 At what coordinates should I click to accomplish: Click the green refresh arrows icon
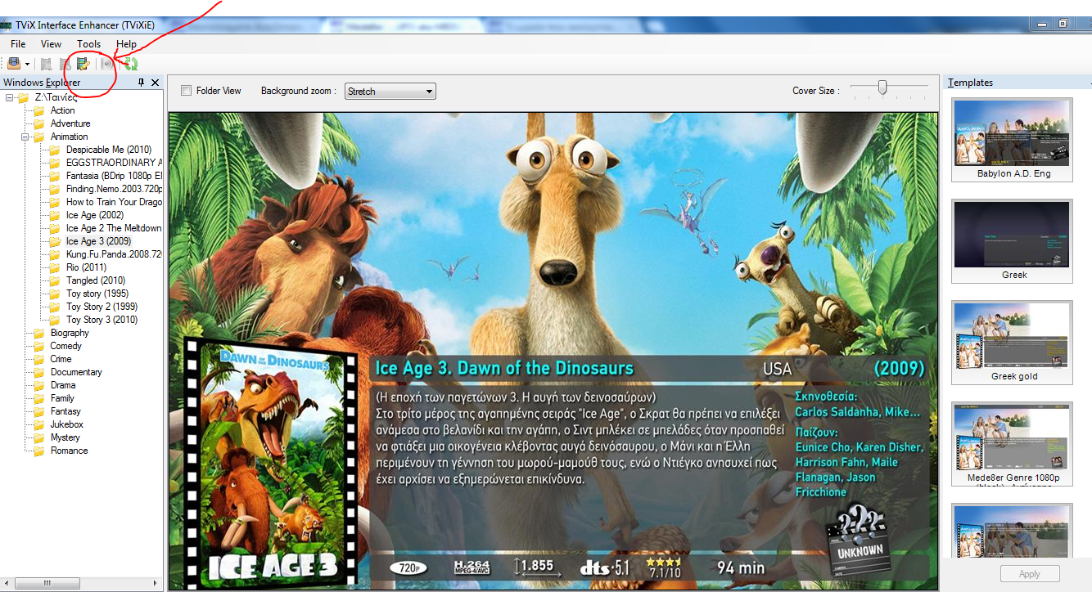130,64
